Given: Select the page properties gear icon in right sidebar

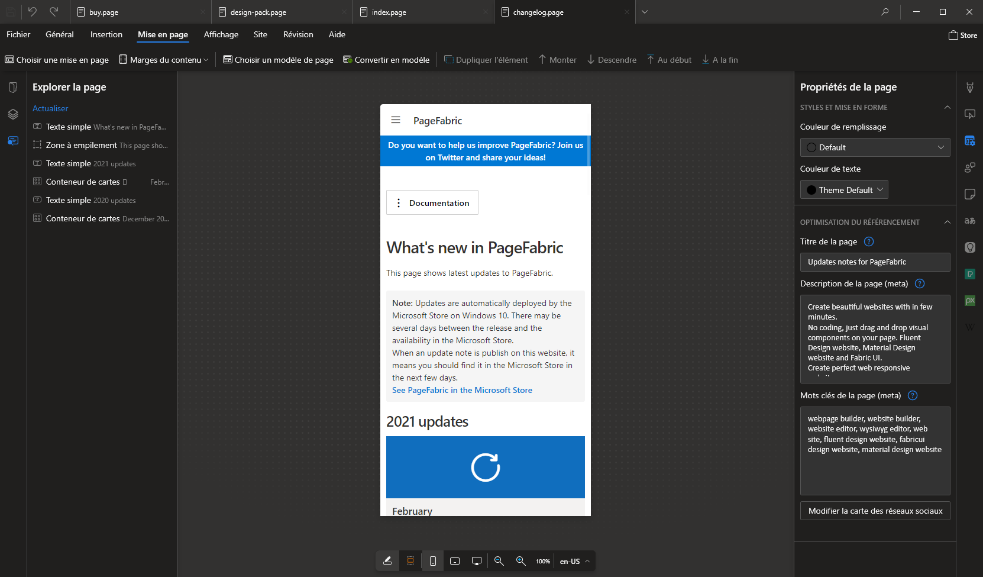Looking at the screenshot, I should (x=970, y=141).
